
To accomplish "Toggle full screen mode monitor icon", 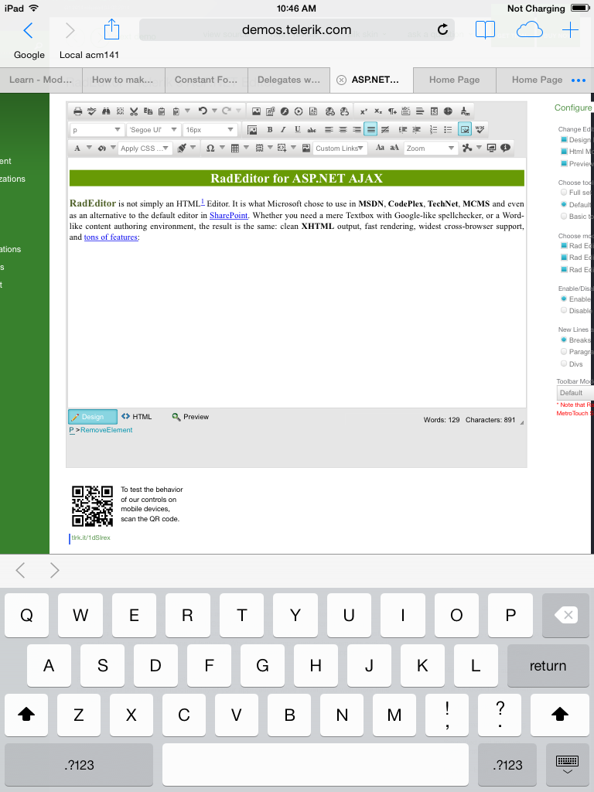I will [491, 148].
